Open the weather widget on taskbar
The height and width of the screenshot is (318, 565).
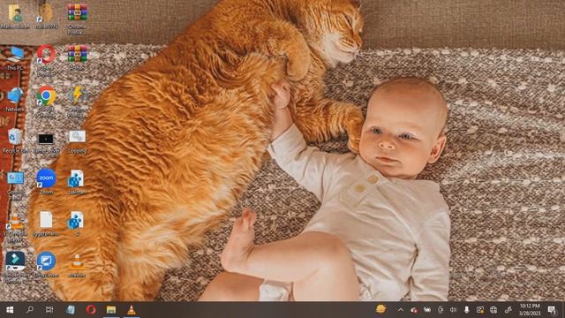pos(380,309)
